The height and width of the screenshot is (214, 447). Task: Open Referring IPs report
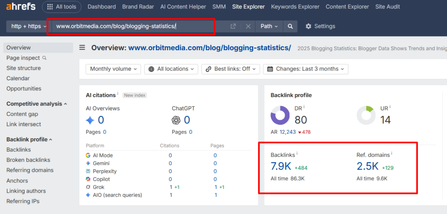23,201
